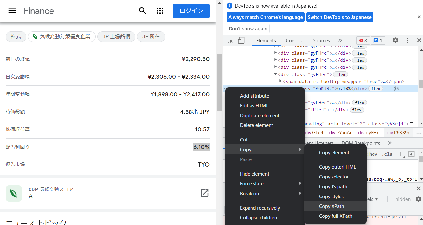The image size is (423, 225).
Task: Open the Google apps grid icon
Action: [x=160, y=11]
